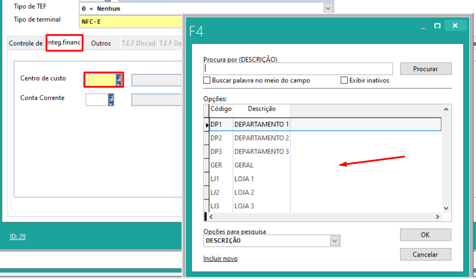
Task: Click the F4 lookup icon for Centro de custo
Action: coord(119,80)
